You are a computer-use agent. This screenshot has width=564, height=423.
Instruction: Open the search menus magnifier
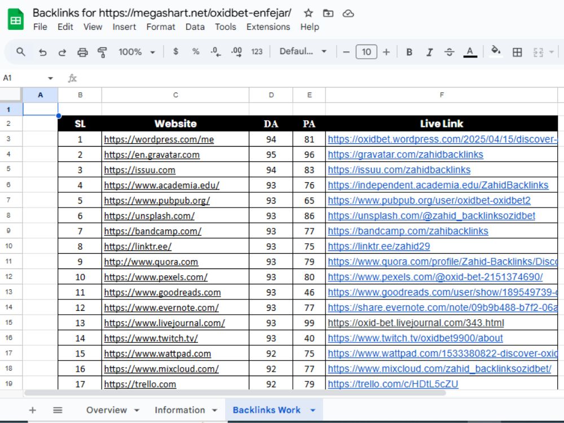pyautogui.click(x=21, y=52)
